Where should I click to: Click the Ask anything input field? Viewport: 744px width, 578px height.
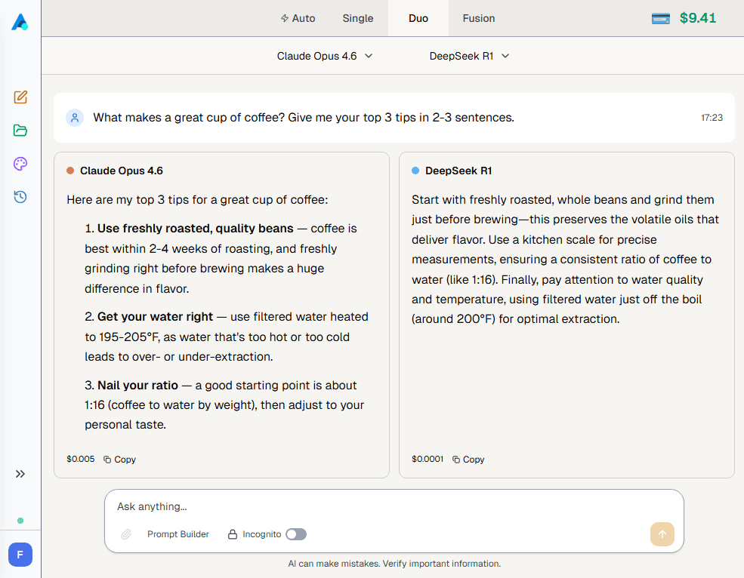(x=378, y=506)
